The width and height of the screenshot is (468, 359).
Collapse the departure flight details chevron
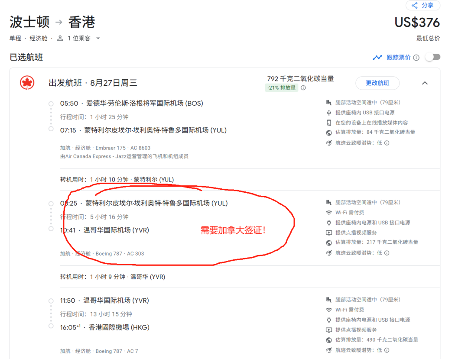pos(425,83)
